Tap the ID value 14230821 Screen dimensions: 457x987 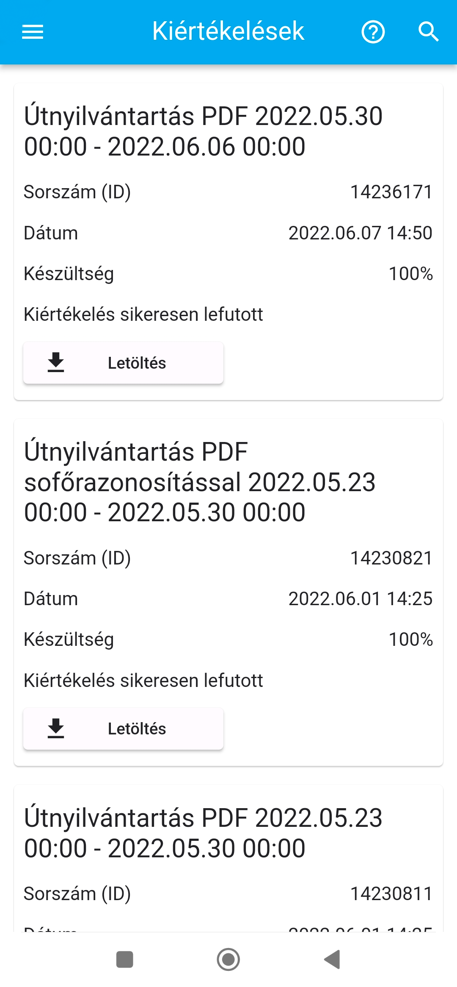391,558
